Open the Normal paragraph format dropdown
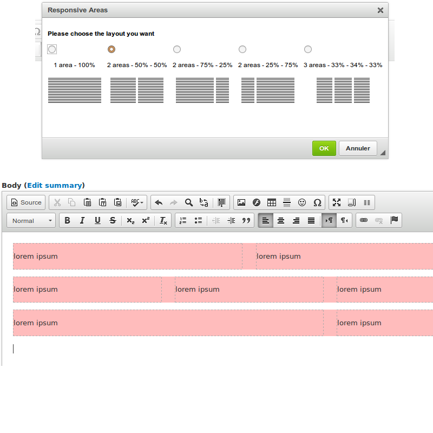433x433 pixels. 33,220
